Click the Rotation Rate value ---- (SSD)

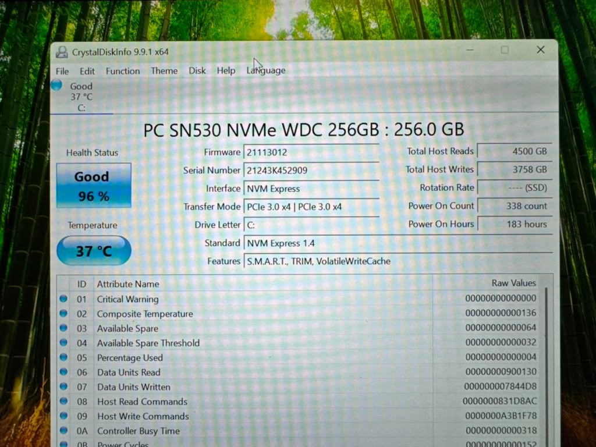[x=515, y=188]
